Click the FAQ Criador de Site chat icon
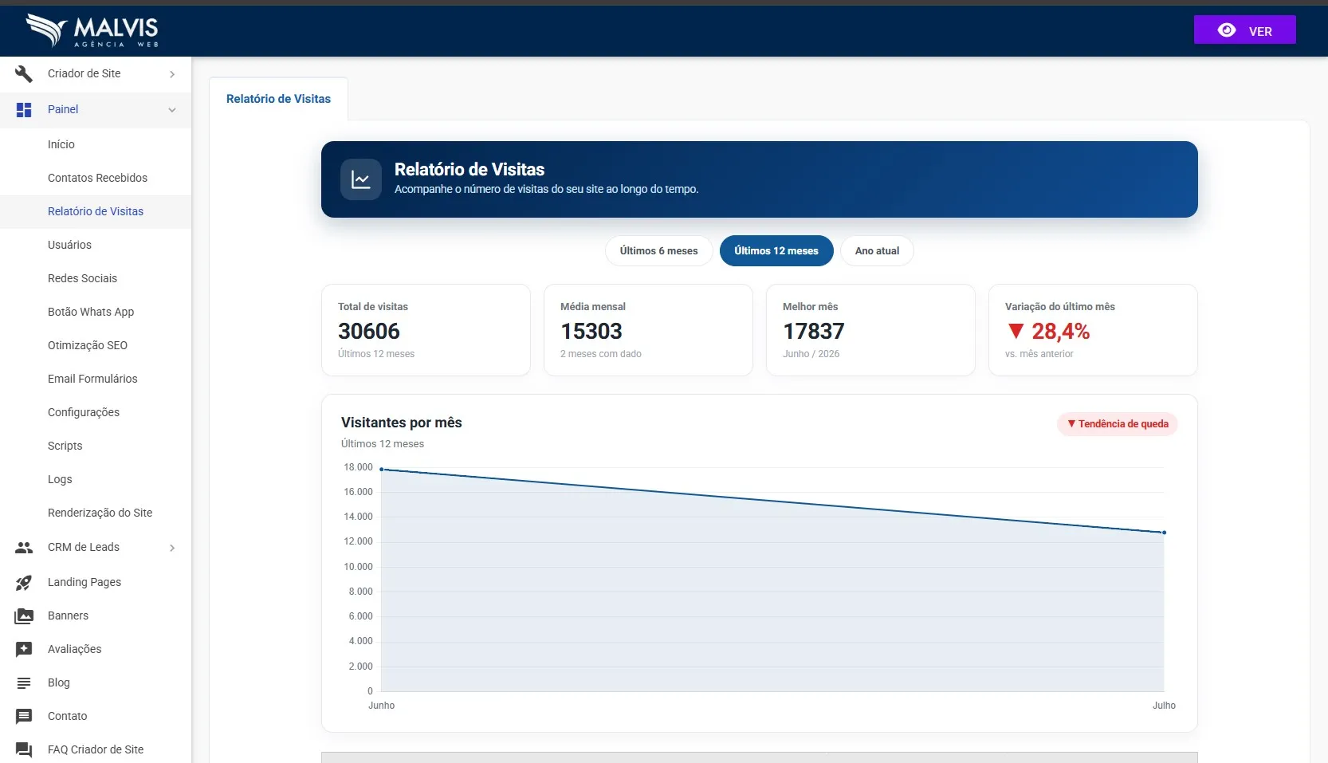Image resolution: width=1328 pixels, height=763 pixels. coord(24,749)
